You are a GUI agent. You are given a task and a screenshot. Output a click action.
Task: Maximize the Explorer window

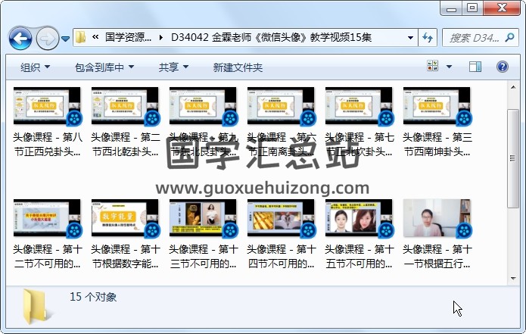coord(472,8)
